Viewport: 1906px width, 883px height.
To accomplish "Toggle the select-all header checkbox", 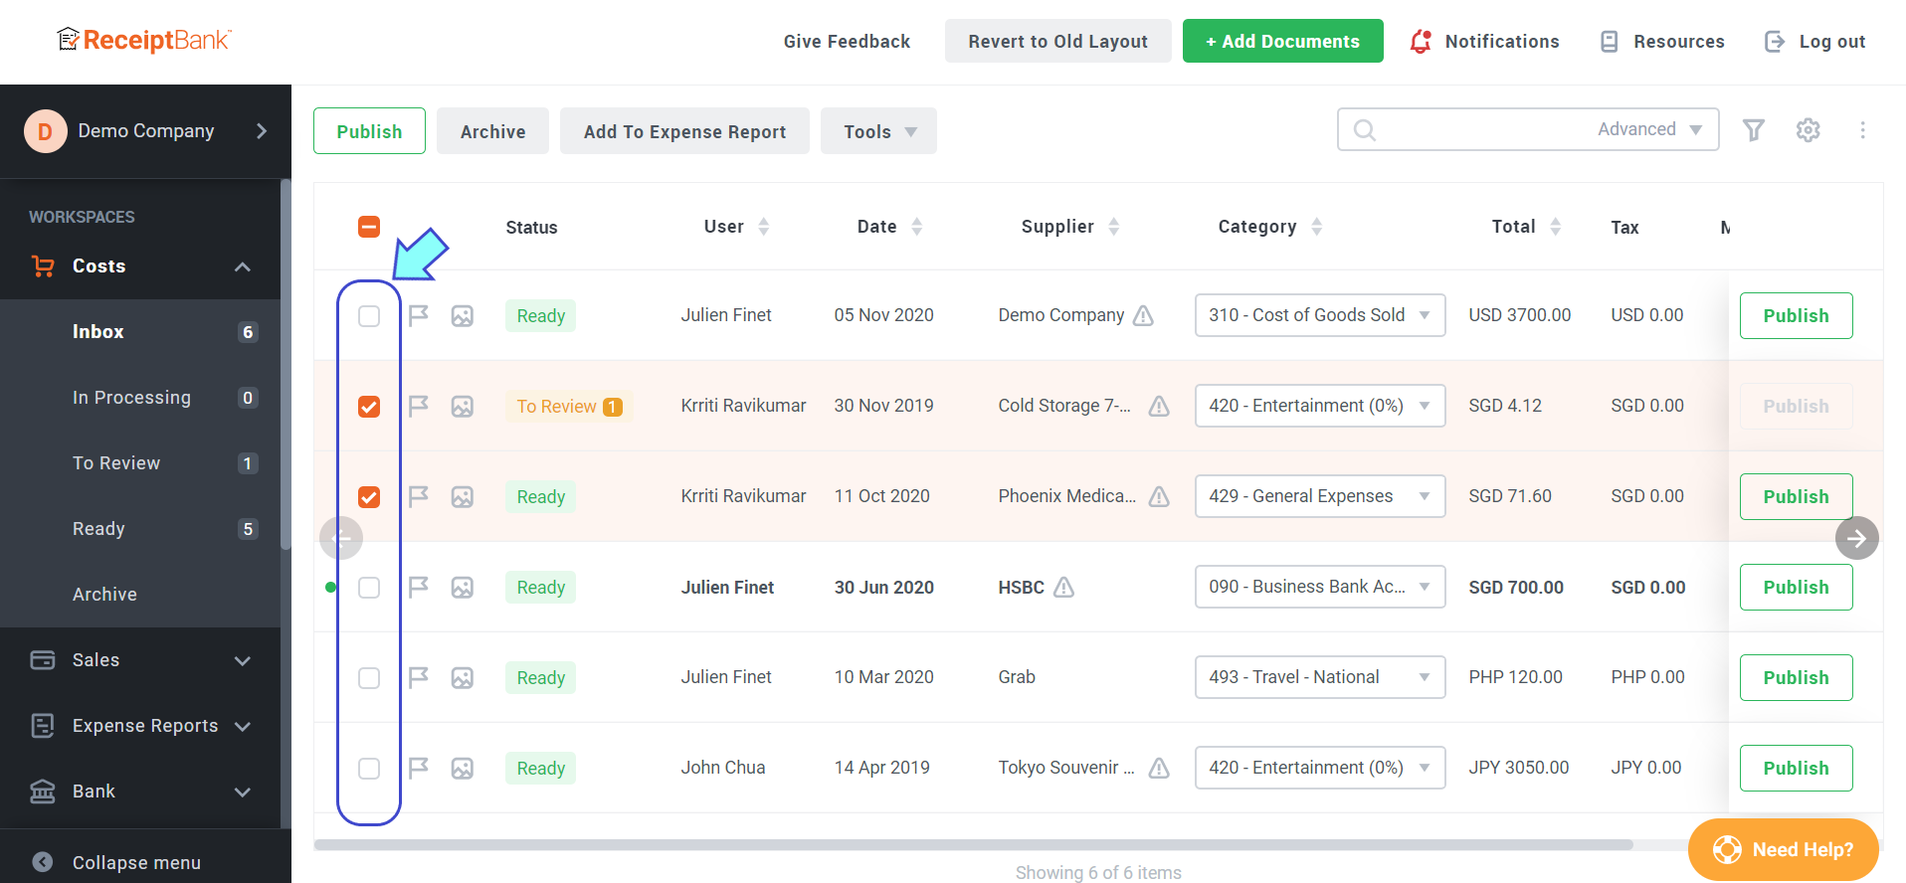I will pyautogui.click(x=369, y=227).
